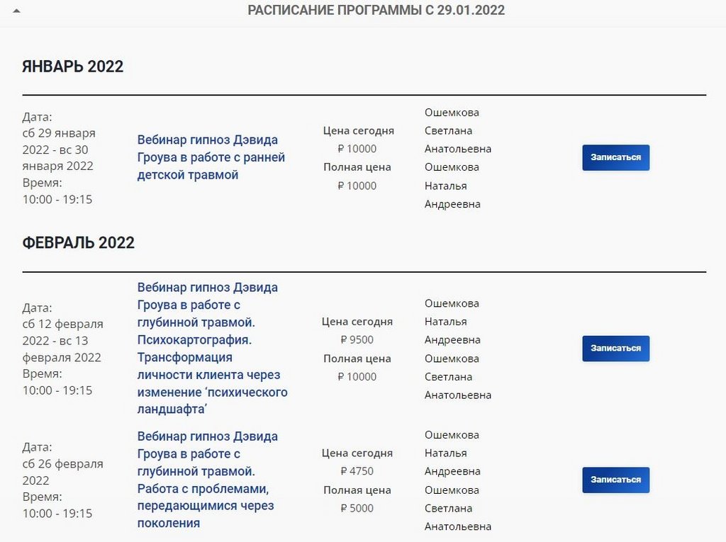Select the ФЕВРАЛЬ 2022 month heading
The width and height of the screenshot is (726, 542).
point(79,243)
